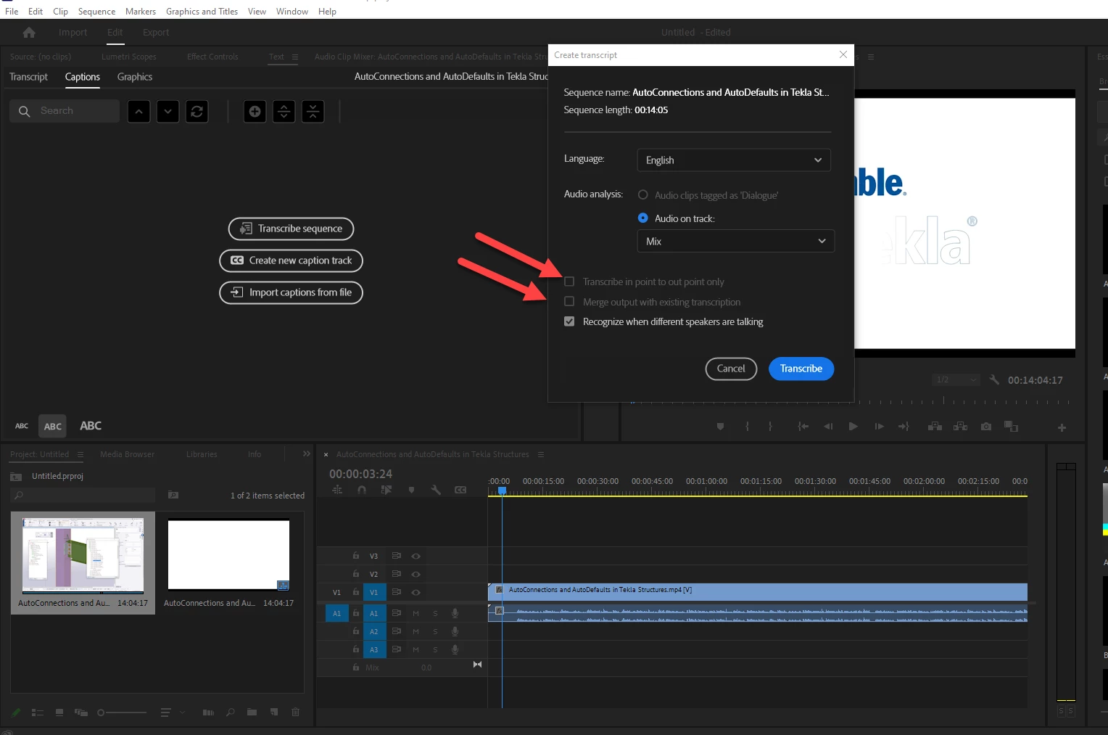Step back one frame in Program Monitor

click(828, 427)
